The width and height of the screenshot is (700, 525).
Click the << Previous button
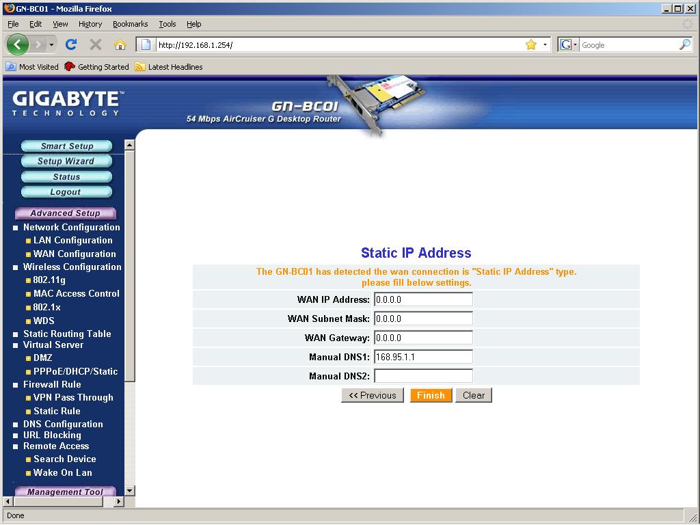(x=373, y=396)
